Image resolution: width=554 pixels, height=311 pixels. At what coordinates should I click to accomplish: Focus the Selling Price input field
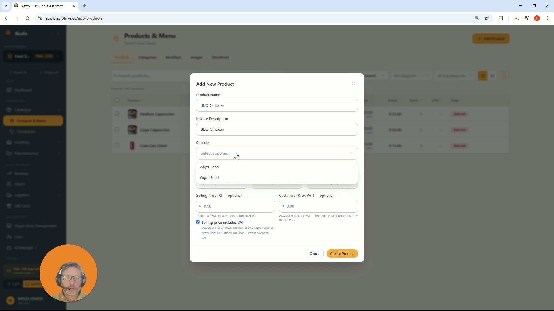235,206
